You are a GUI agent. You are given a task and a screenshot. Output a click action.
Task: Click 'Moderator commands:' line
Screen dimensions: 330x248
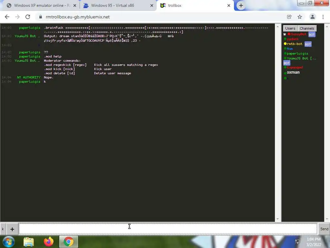click(62, 61)
